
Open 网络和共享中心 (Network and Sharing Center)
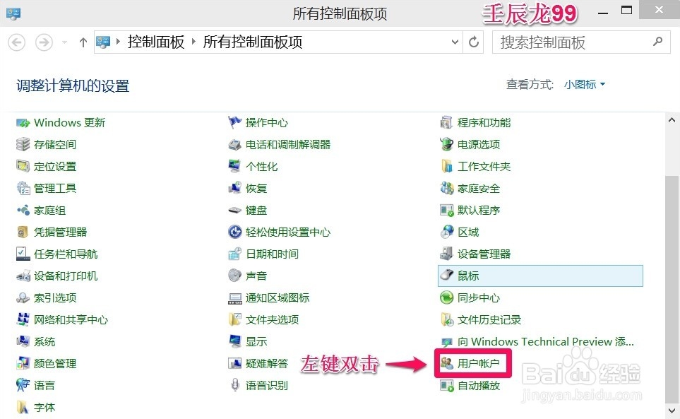click(x=69, y=319)
